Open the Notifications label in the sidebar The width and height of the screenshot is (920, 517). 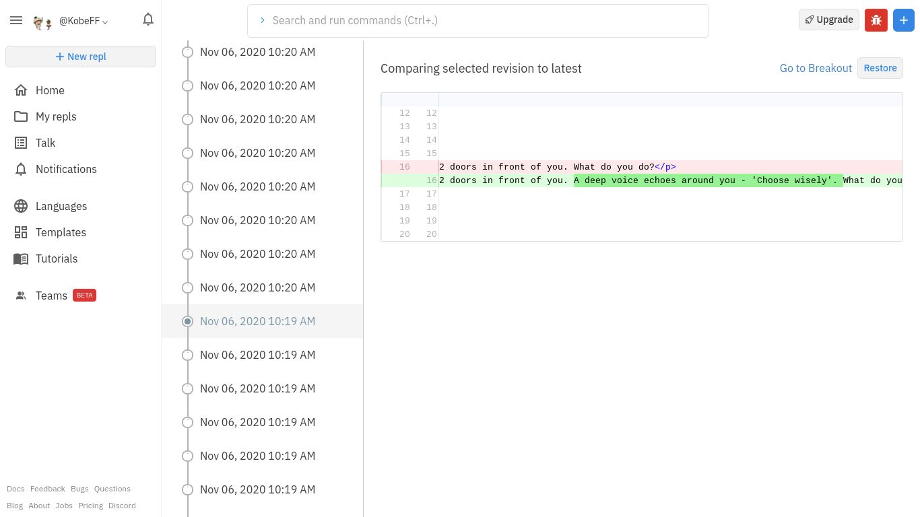pos(66,169)
